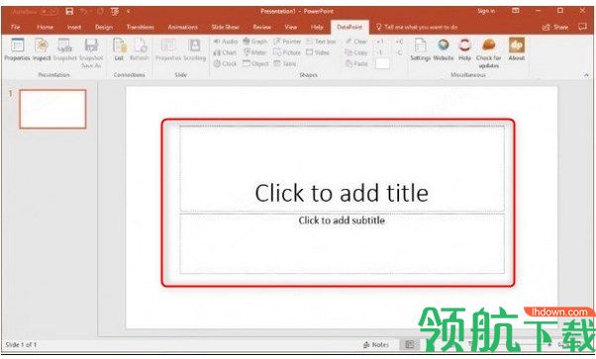Insert a Graph shape
The image size is (596, 359).
[x=255, y=41]
